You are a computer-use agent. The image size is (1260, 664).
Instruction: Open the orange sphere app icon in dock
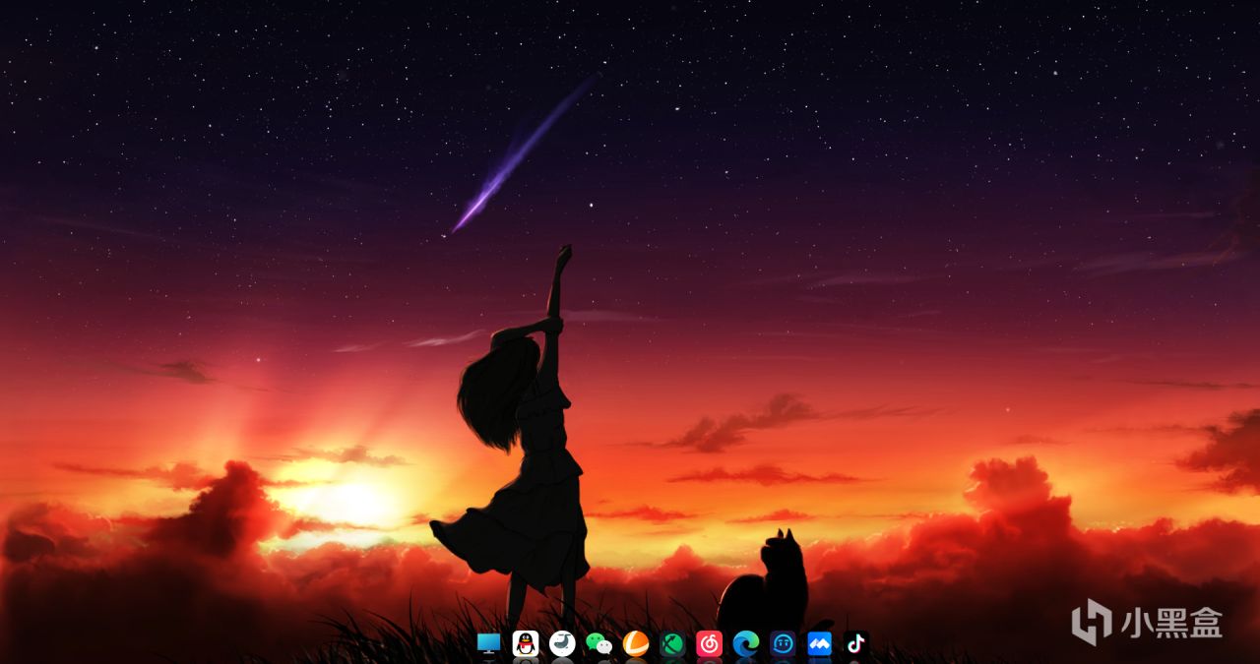point(636,643)
